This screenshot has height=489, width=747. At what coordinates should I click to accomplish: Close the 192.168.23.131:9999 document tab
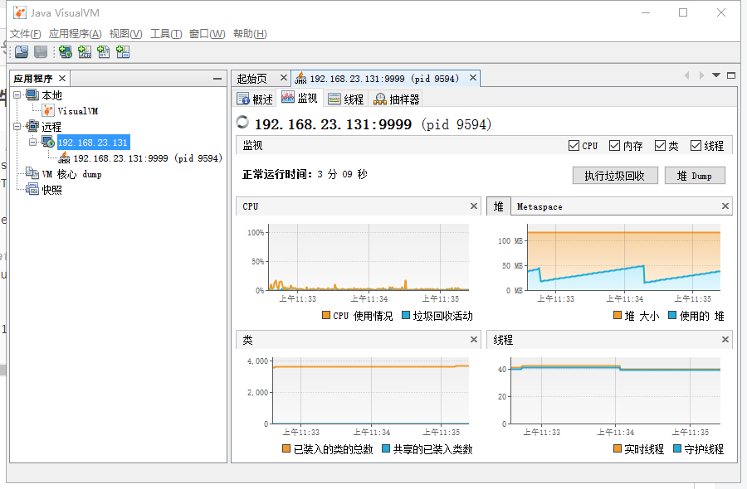472,78
